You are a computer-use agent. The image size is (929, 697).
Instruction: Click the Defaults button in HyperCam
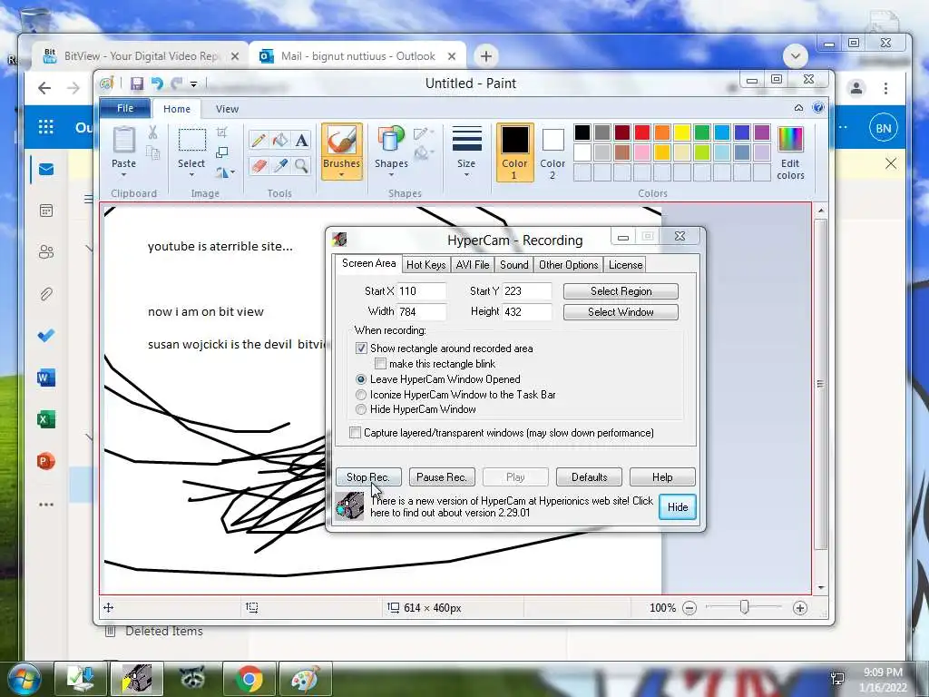(589, 477)
